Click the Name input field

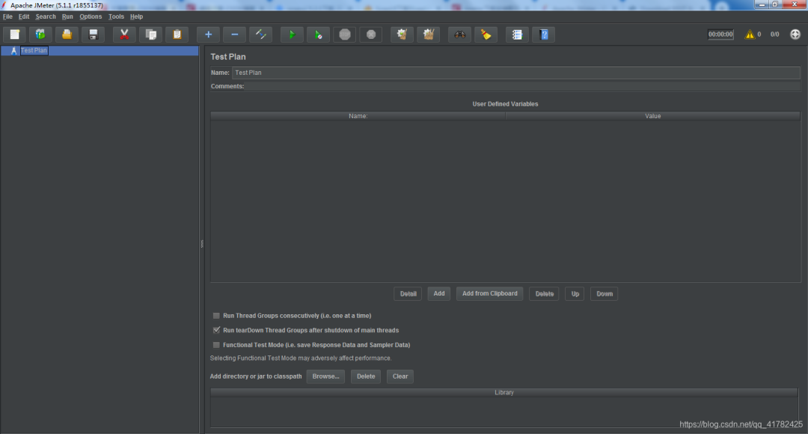pyautogui.click(x=515, y=73)
